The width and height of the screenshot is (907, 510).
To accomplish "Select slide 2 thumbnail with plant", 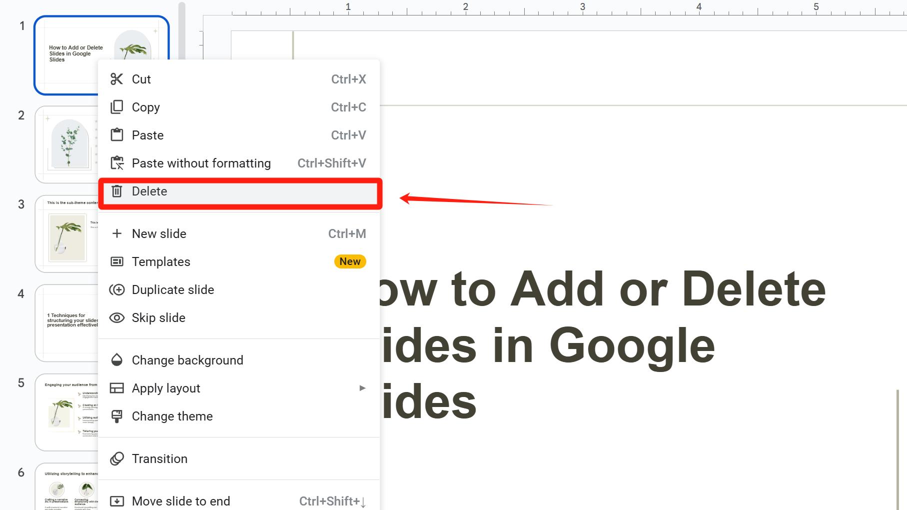I will coord(66,144).
